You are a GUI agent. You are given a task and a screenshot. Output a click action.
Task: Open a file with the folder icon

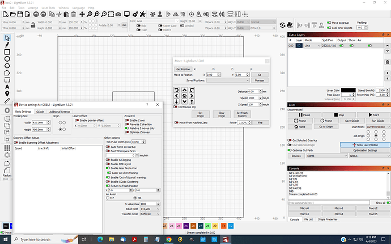pyautogui.click(x=12, y=15)
